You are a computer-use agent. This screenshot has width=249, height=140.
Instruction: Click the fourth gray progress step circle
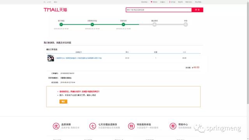154,24
